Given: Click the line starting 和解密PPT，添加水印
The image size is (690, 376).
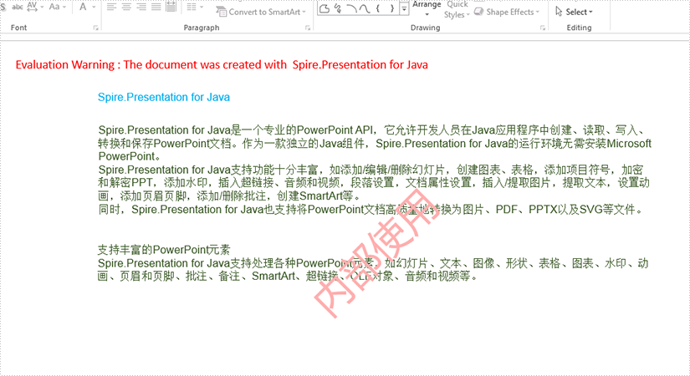Looking at the screenshot, I should click(374, 182).
